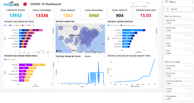The image size is (194, 103).
Task: Click the funnel icon beside Filters title
Action: pyautogui.click(x=166, y=2)
